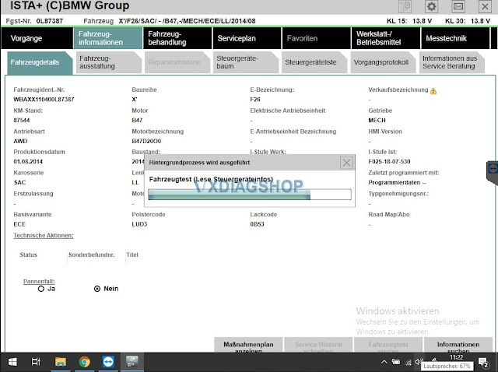Viewport: 498px width, 372px height.
Task: Click the I-Stufe Ist value F025-18-07-530
Action: pos(389,162)
